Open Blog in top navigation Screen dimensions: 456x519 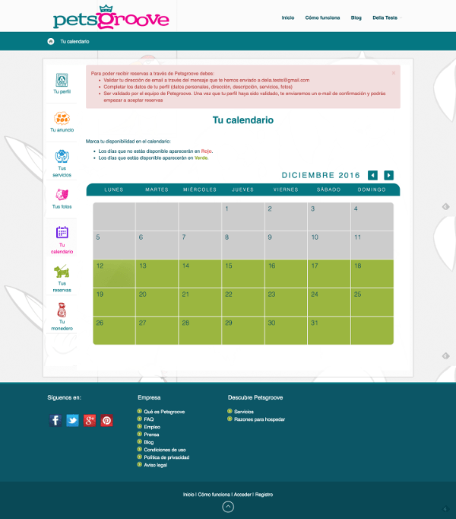356,18
